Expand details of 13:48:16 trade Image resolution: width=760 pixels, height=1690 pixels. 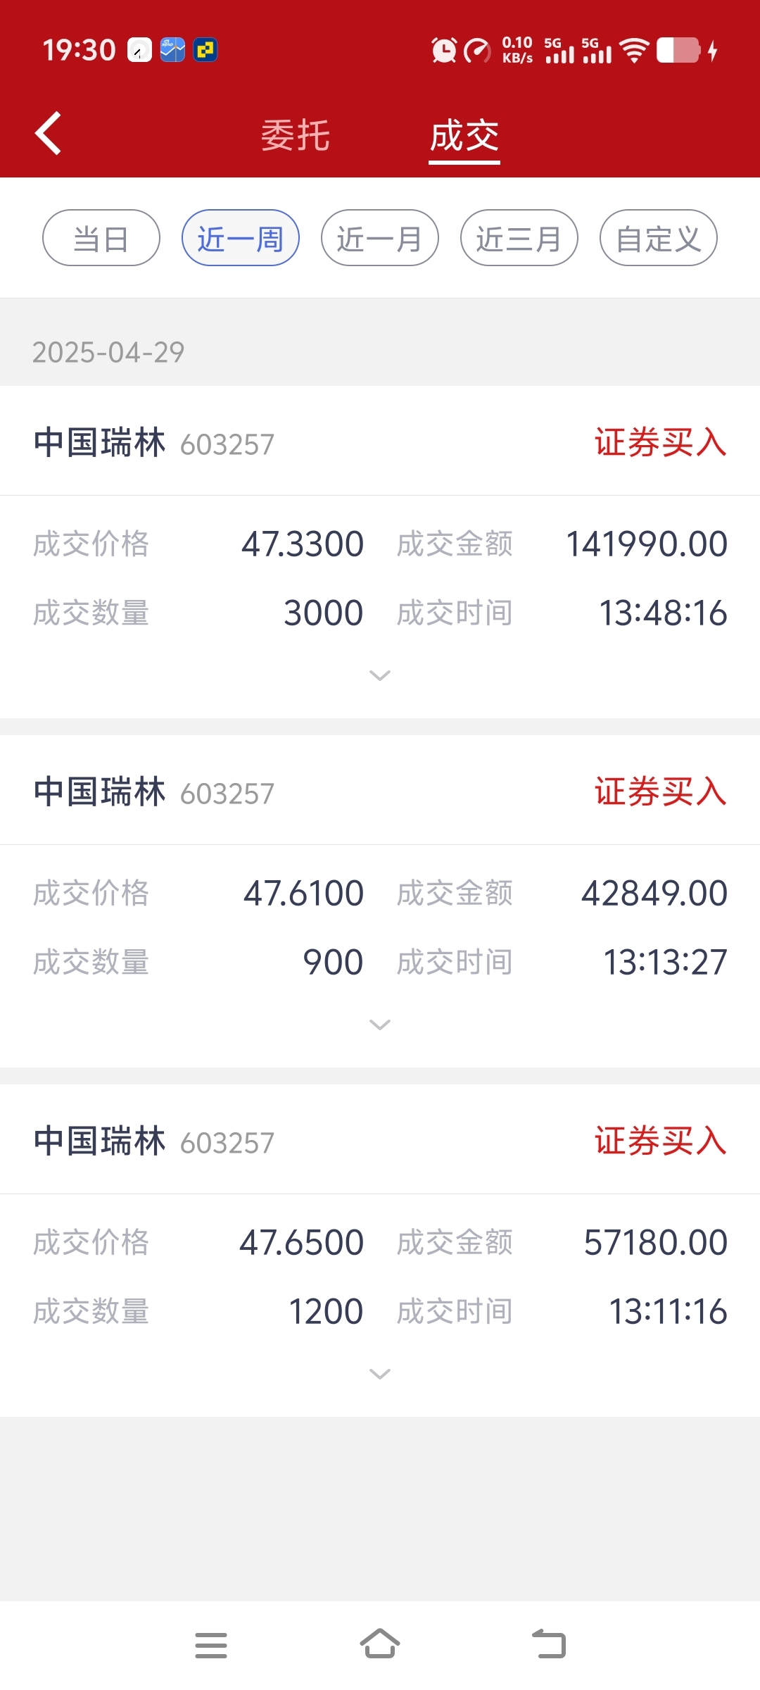[380, 676]
